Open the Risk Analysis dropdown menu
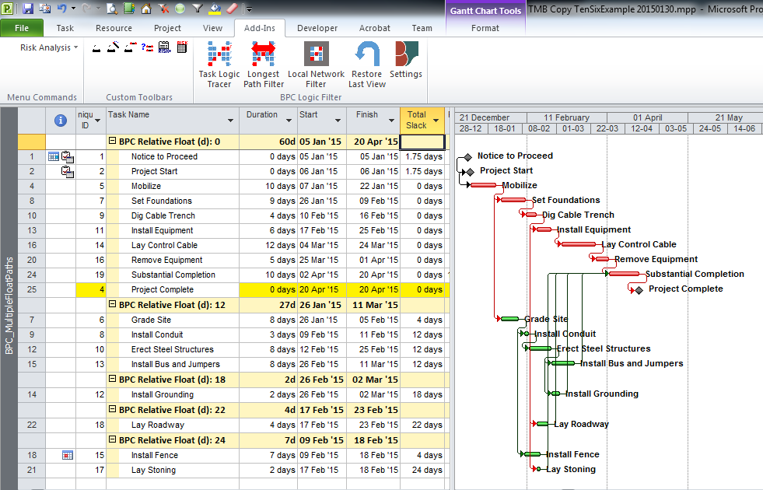The height and width of the screenshot is (490, 763). (49, 47)
